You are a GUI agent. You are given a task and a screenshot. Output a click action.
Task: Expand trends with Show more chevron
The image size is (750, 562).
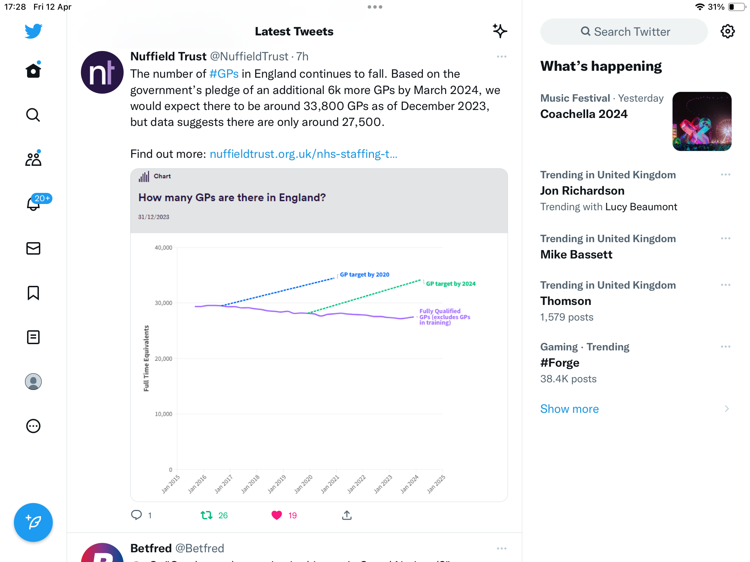point(727,409)
